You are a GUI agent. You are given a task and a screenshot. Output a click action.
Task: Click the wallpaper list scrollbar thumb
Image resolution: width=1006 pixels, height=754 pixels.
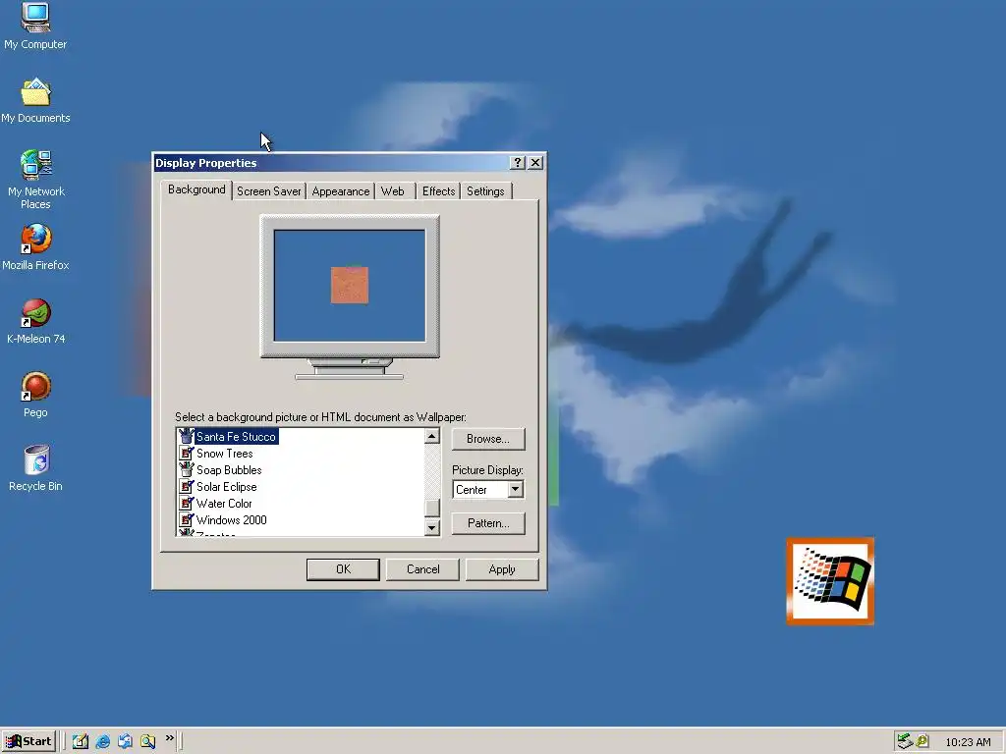432,508
